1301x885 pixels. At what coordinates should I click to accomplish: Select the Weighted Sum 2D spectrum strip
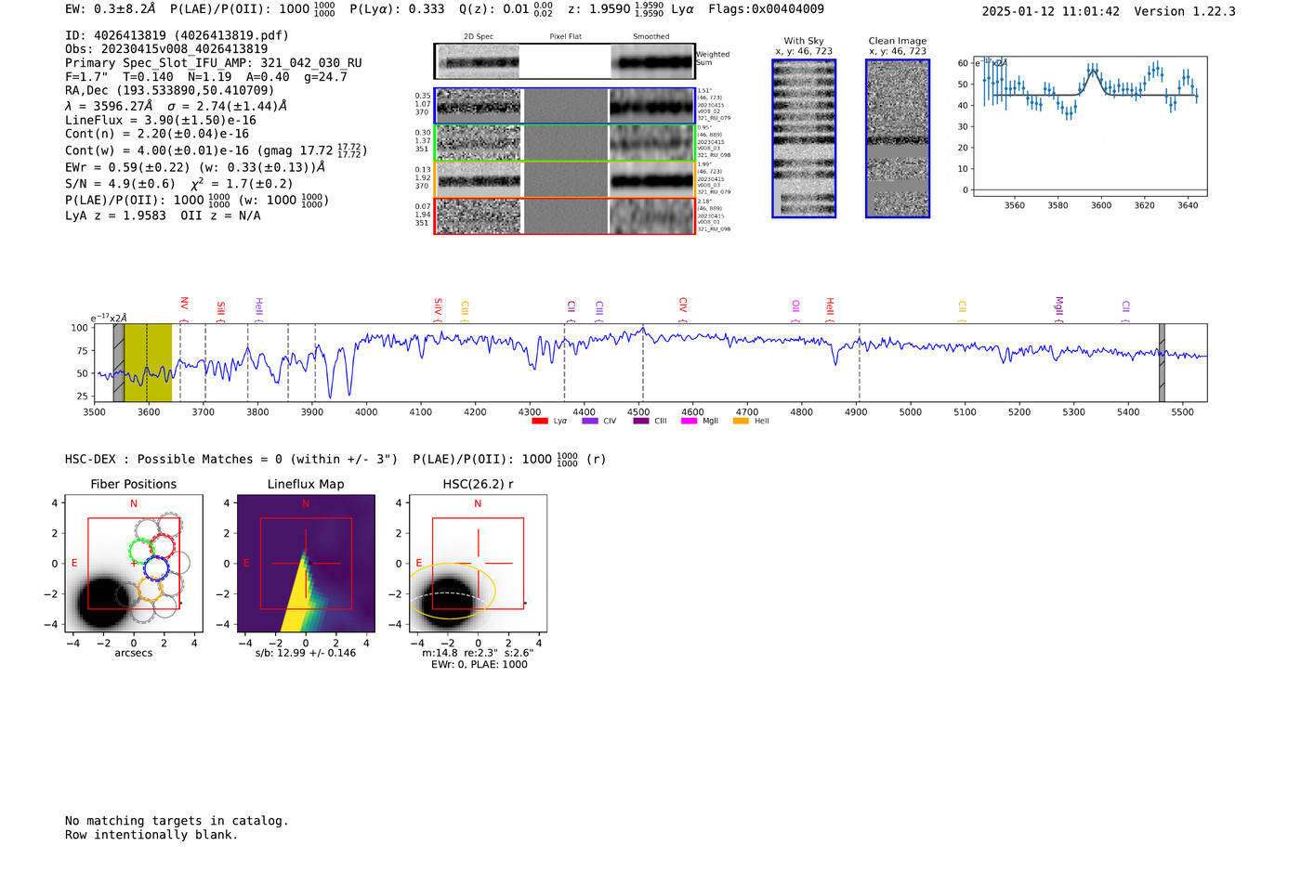(x=564, y=62)
